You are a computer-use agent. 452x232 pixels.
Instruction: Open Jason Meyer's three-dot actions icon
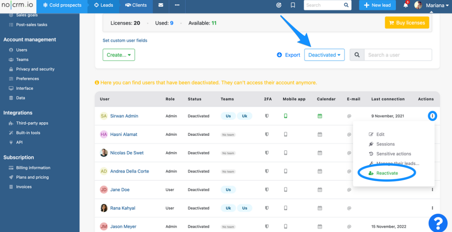click(x=432, y=226)
